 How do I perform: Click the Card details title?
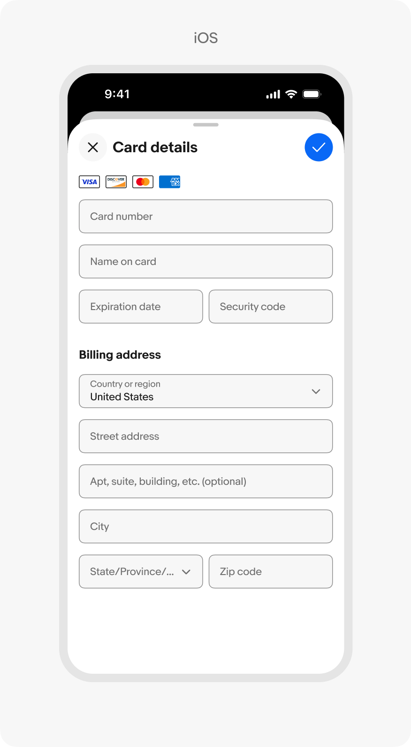click(x=155, y=148)
